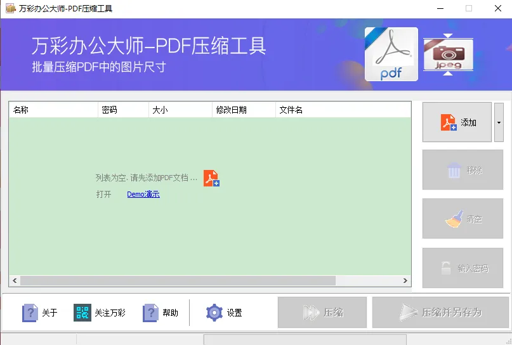The image size is (512, 345).
Task: Click the 清空 clear list button
Action: coord(463,218)
